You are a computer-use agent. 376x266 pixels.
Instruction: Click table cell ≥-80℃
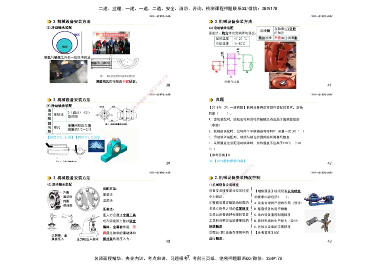coord(241,44)
